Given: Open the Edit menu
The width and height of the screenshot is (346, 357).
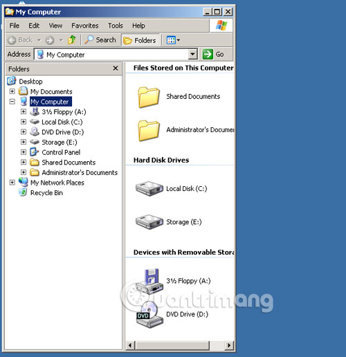Looking at the screenshot, I should [34, 26].
